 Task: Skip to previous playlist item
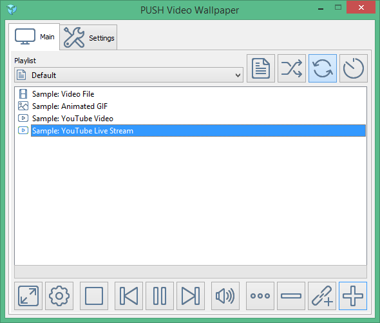(x=129, y=296)
